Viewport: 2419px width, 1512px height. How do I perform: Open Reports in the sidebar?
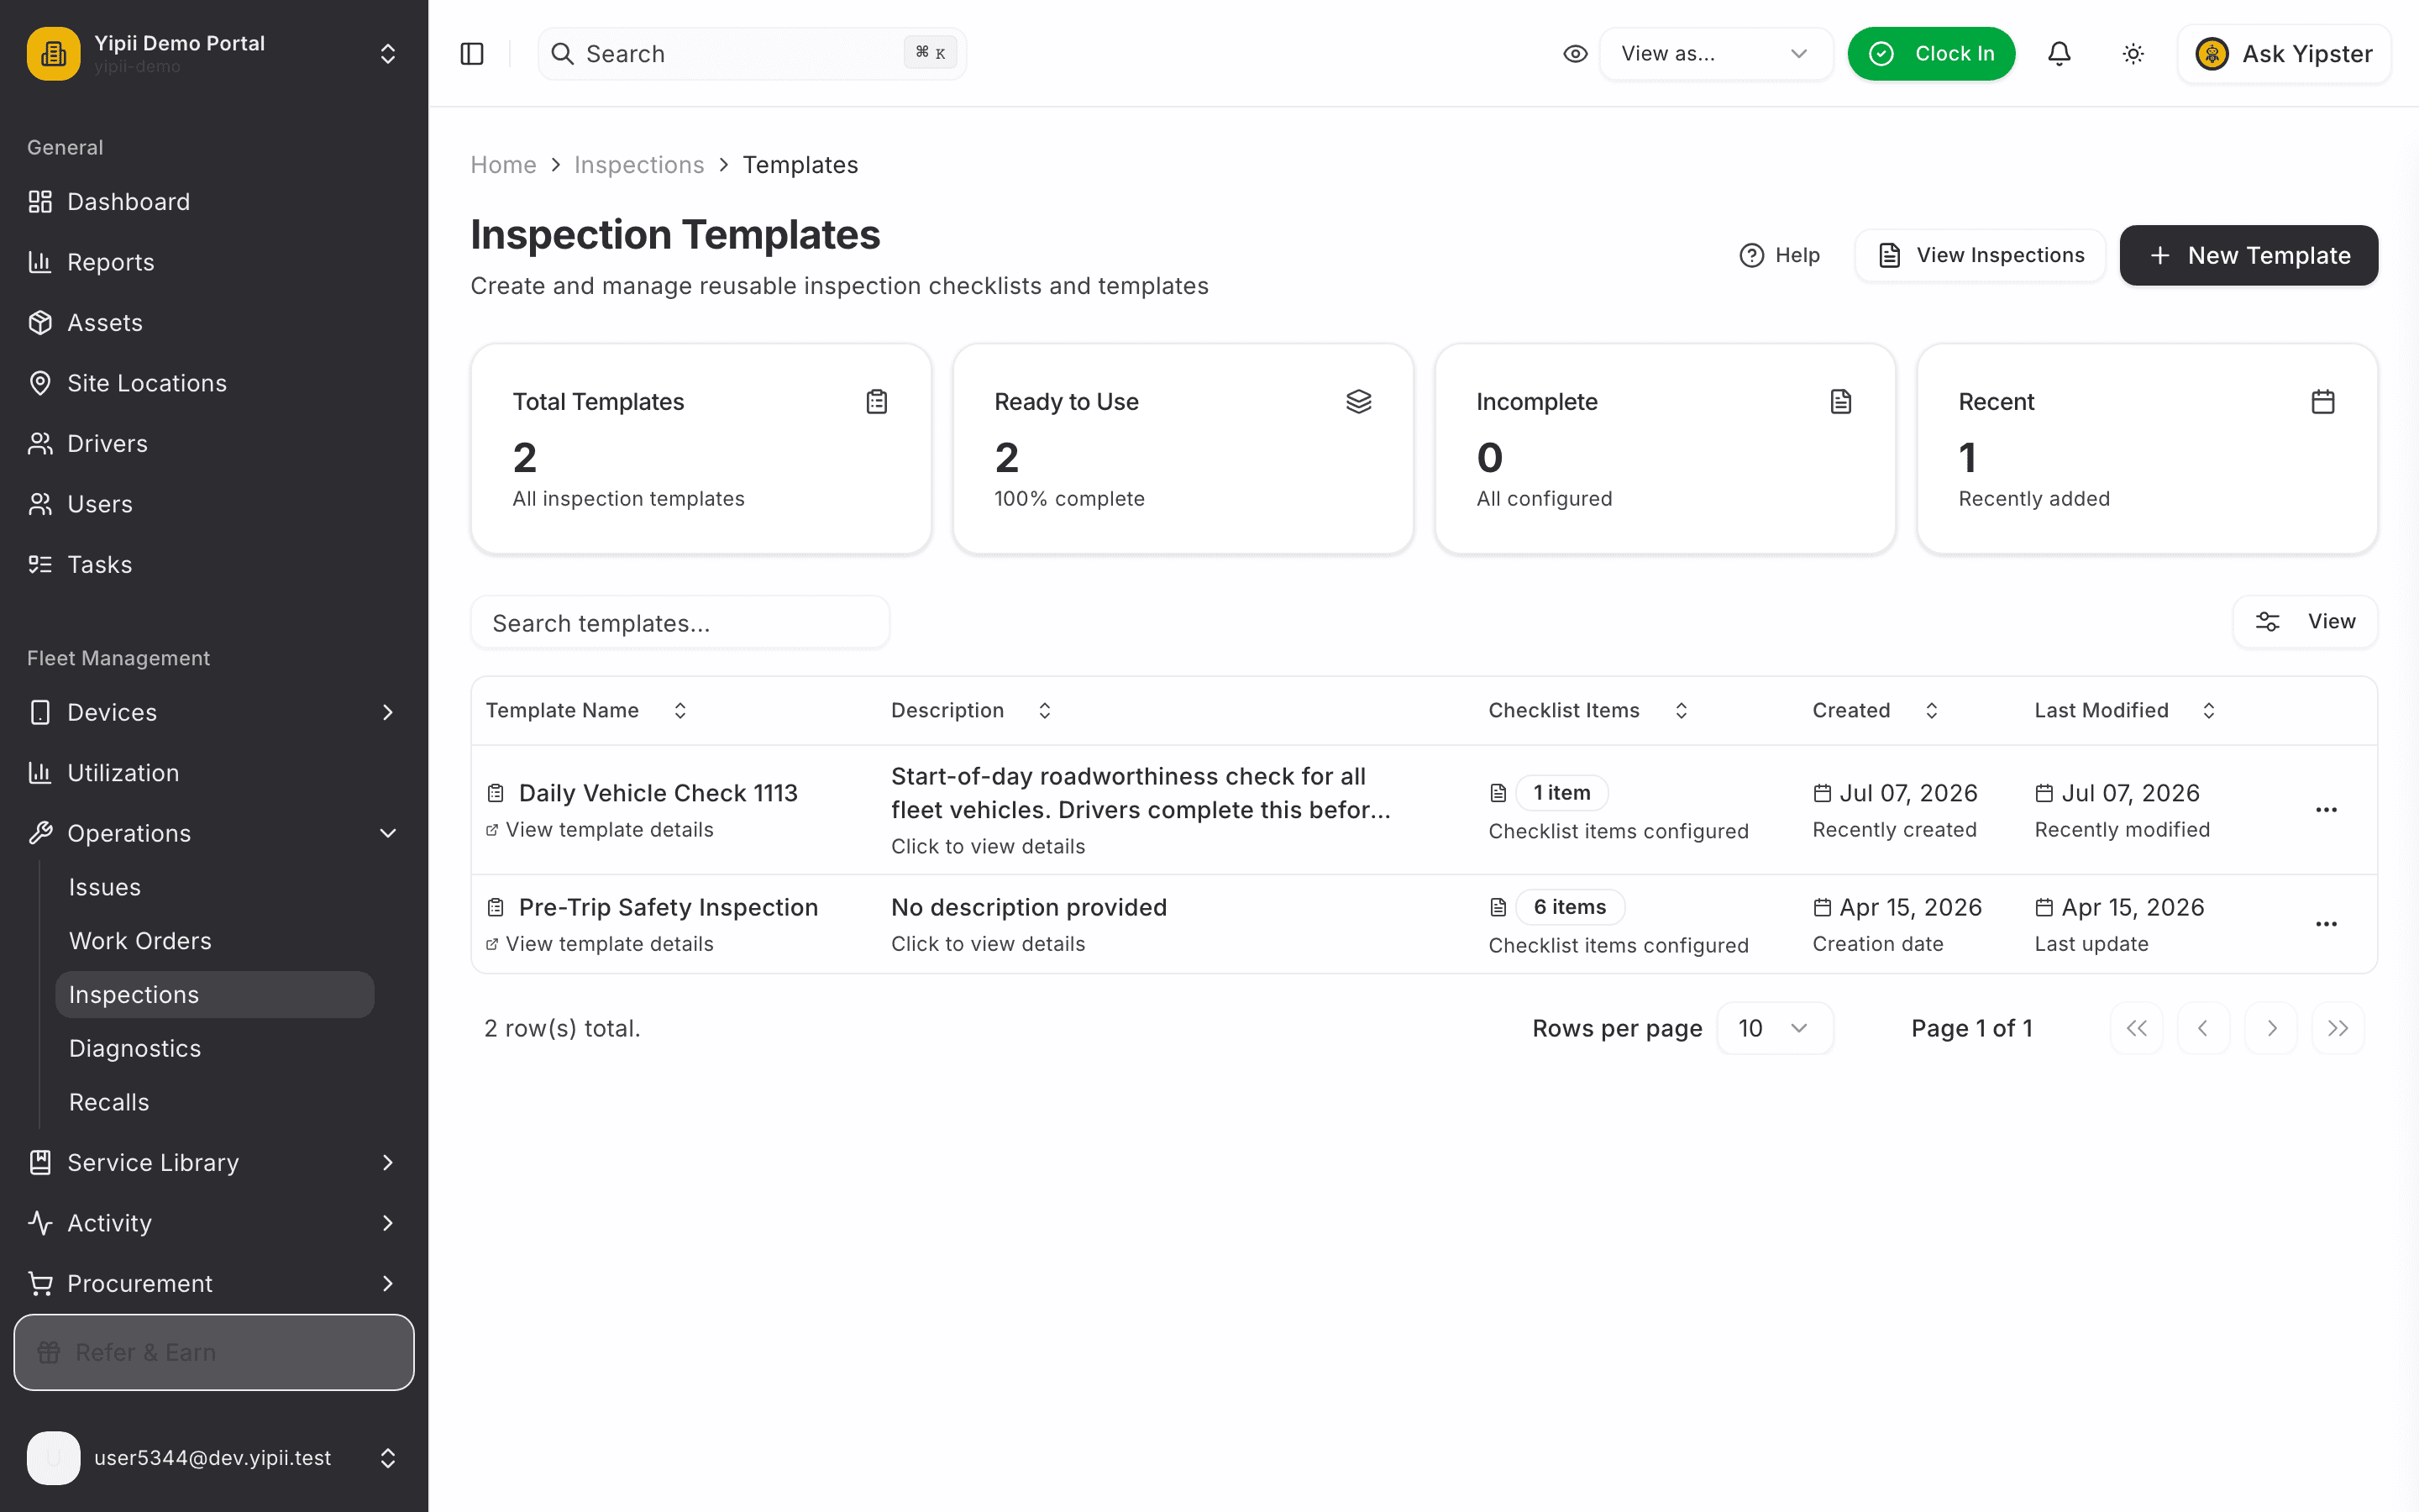click(214, 262)
